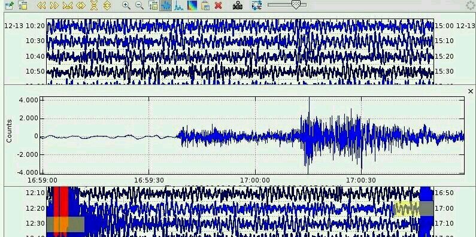Switch to the spectrogram view
The height and width of the screenshot is (237, 476).
pyautogui.click(x=192, y=5)
